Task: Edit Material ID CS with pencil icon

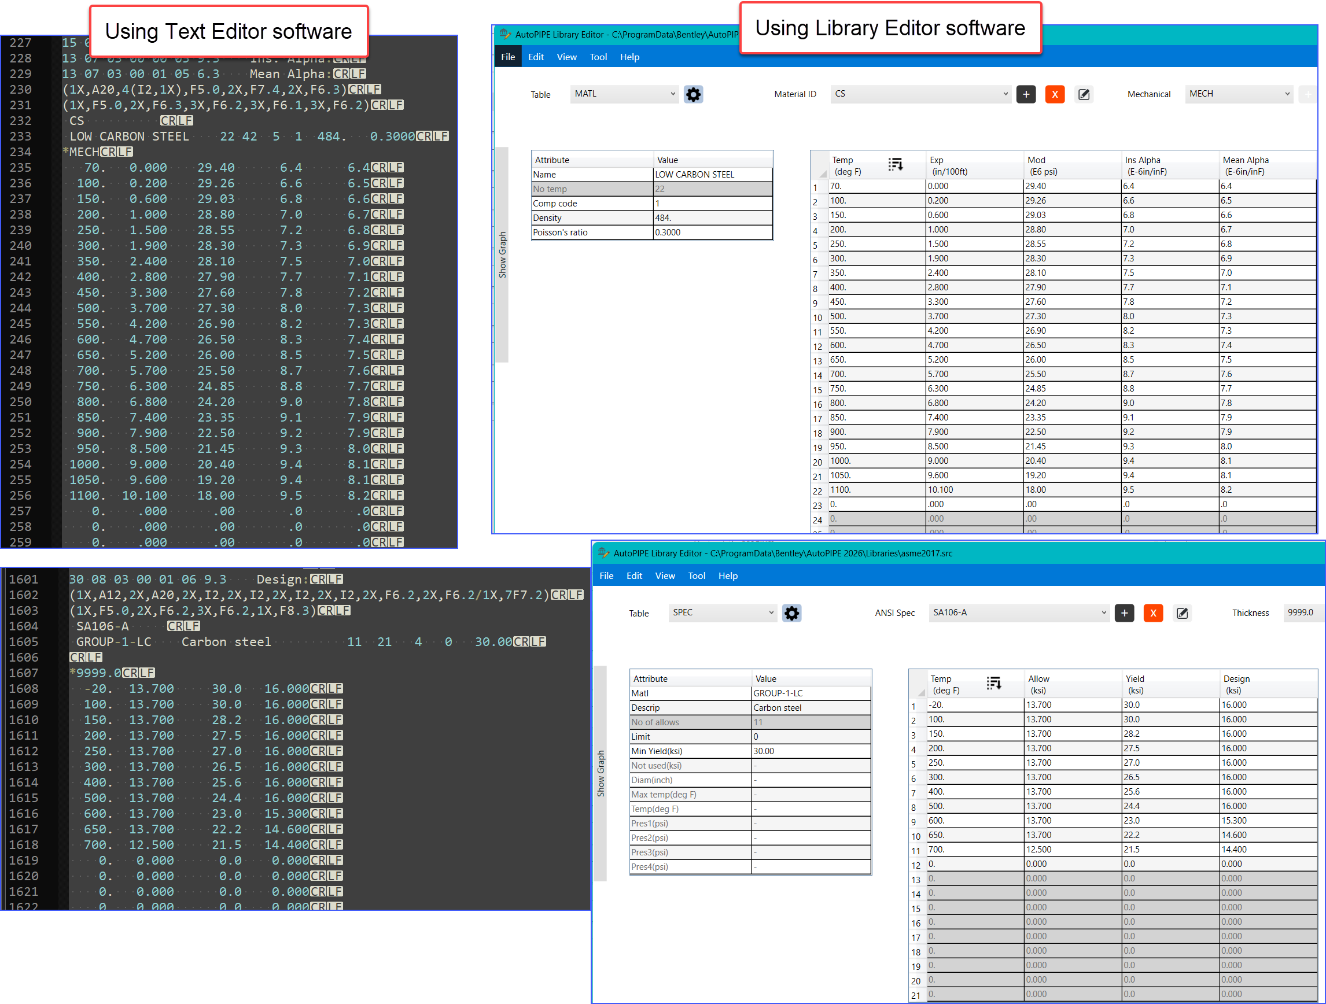Action: click(1083, 94)
